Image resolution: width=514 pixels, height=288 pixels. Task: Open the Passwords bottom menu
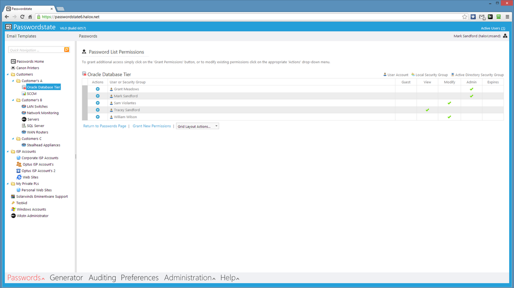click(x=26, y=277)
